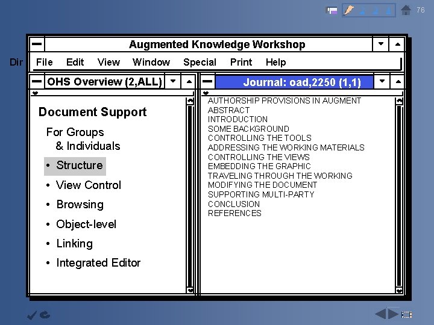
Task: Click 'EMBEDDING THE GRAPHIC' line
Action: (259, 166)
